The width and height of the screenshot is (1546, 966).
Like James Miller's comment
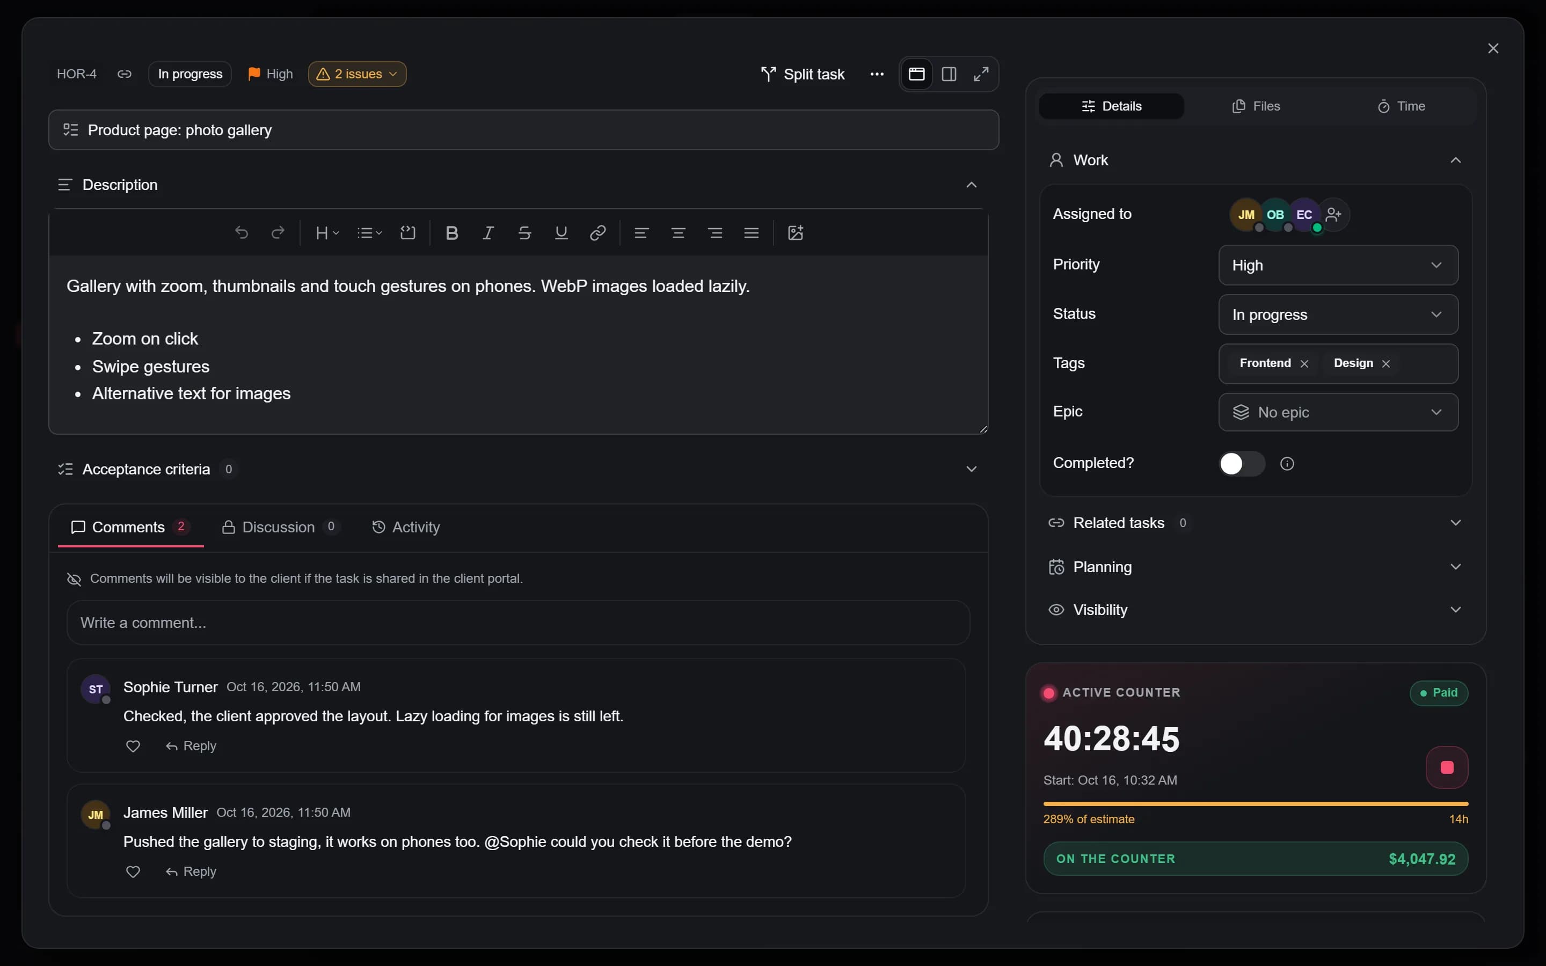coord(133,872)
